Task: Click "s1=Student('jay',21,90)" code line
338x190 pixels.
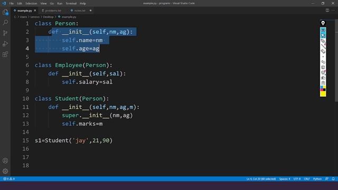Action: coord(73,140)
